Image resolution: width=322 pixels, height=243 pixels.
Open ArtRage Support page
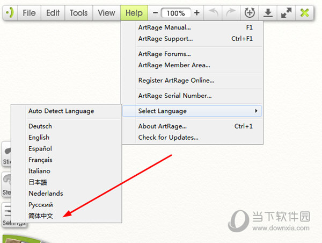(193, 39)
